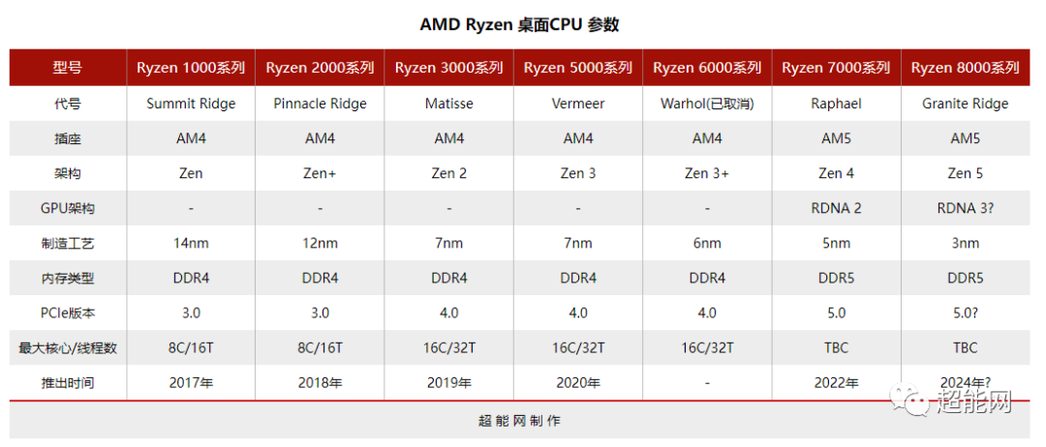This screenshot has width=1046, height=447.
Task: Select the 最大核心/线程数 row label
Action: (x=68, y=347)
